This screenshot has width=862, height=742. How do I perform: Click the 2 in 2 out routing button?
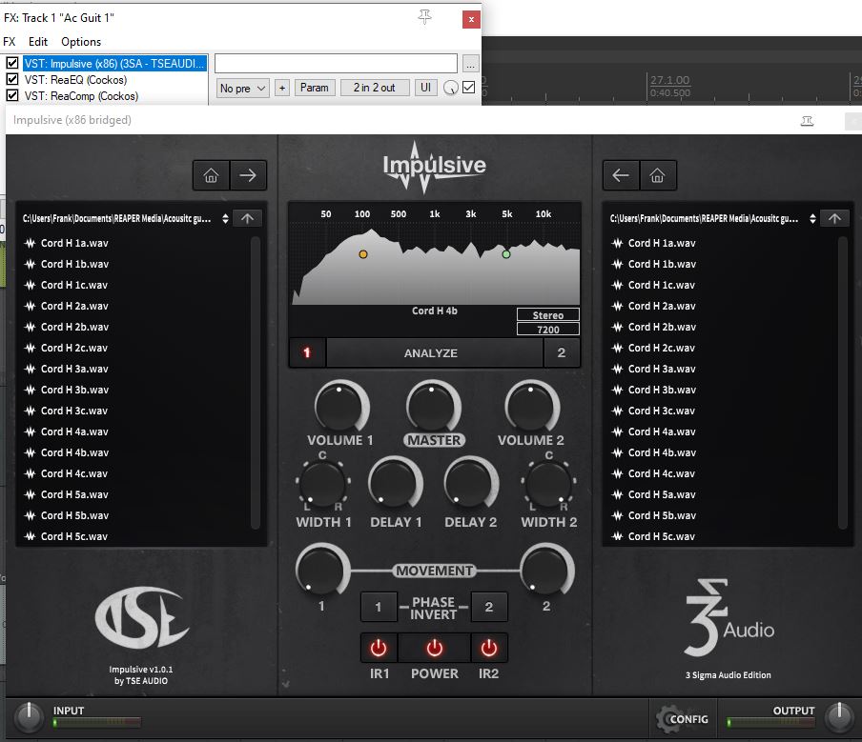(x=375, y=88)
